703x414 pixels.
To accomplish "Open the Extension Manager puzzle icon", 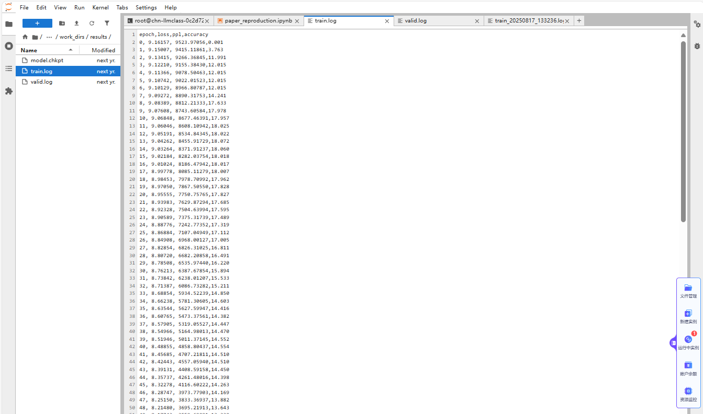I will (x=8, y=91).
